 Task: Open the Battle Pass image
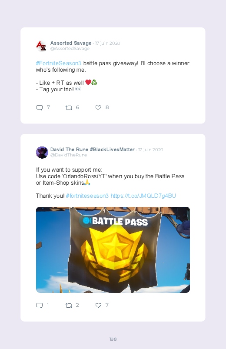tap(113, 250)
